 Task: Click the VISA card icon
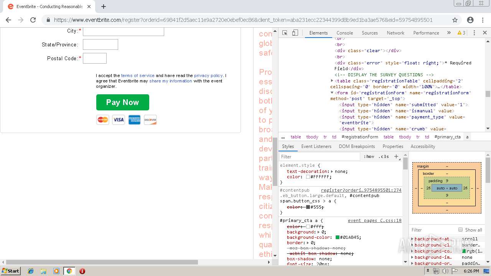pos(119,120)
